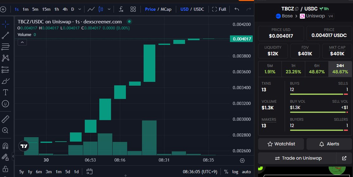The width and height of the screenshot is (353, 177).
Task: Select the 1m time interval
Action: click(25, 9)
